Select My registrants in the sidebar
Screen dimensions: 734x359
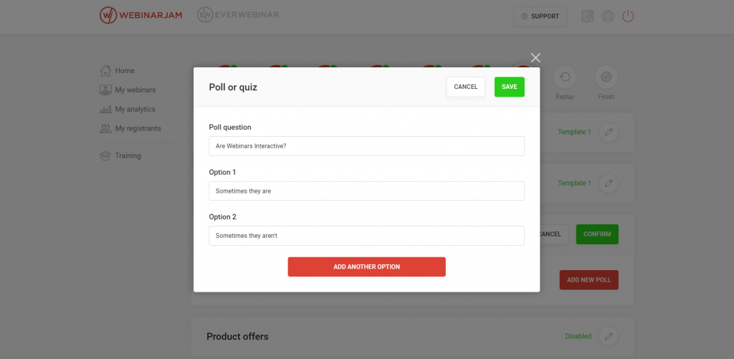click(x=130, y=128)
